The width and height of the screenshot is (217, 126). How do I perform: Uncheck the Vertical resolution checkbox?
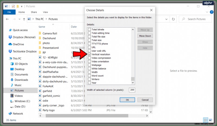coord(90,54)
